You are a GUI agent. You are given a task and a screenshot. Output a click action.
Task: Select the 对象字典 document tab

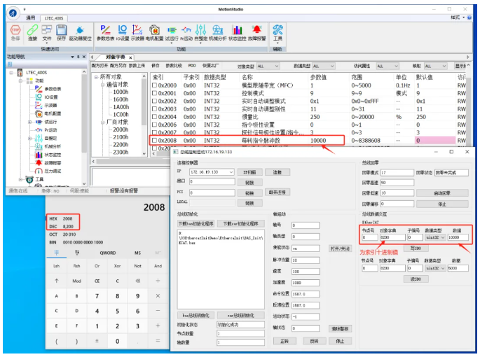(x=116, y=57)
